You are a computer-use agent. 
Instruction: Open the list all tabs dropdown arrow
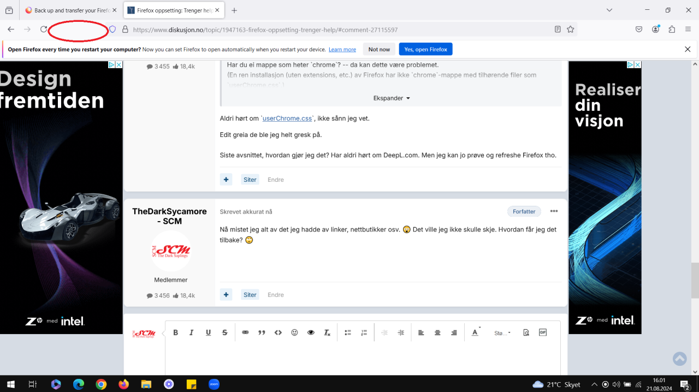tap(610, 10)
